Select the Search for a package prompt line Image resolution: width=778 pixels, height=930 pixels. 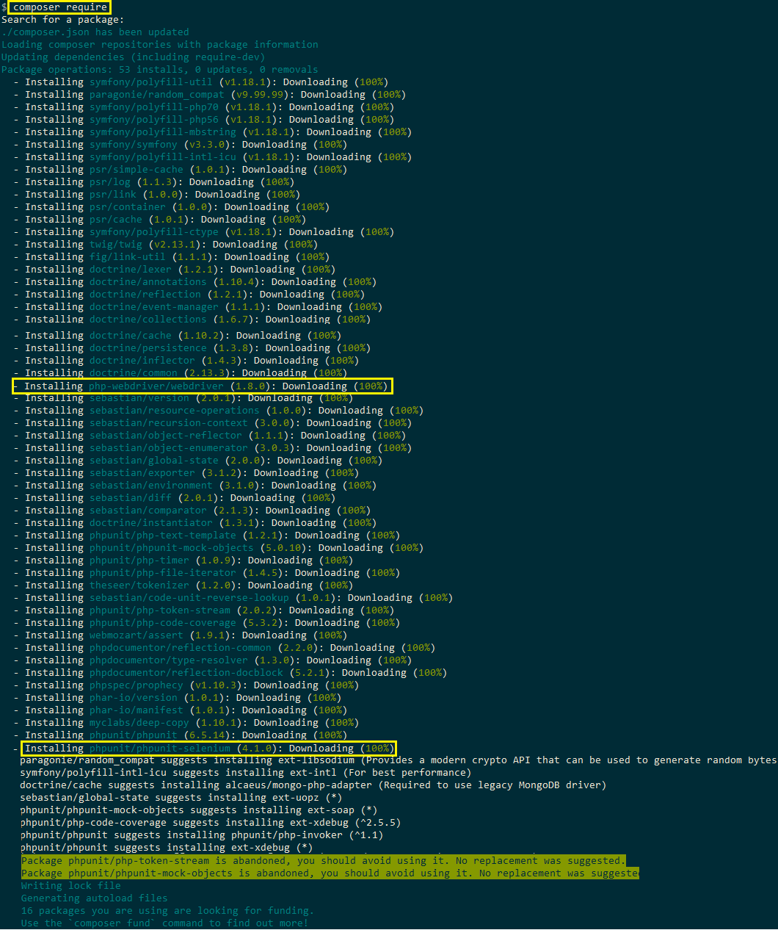(62, 19)
